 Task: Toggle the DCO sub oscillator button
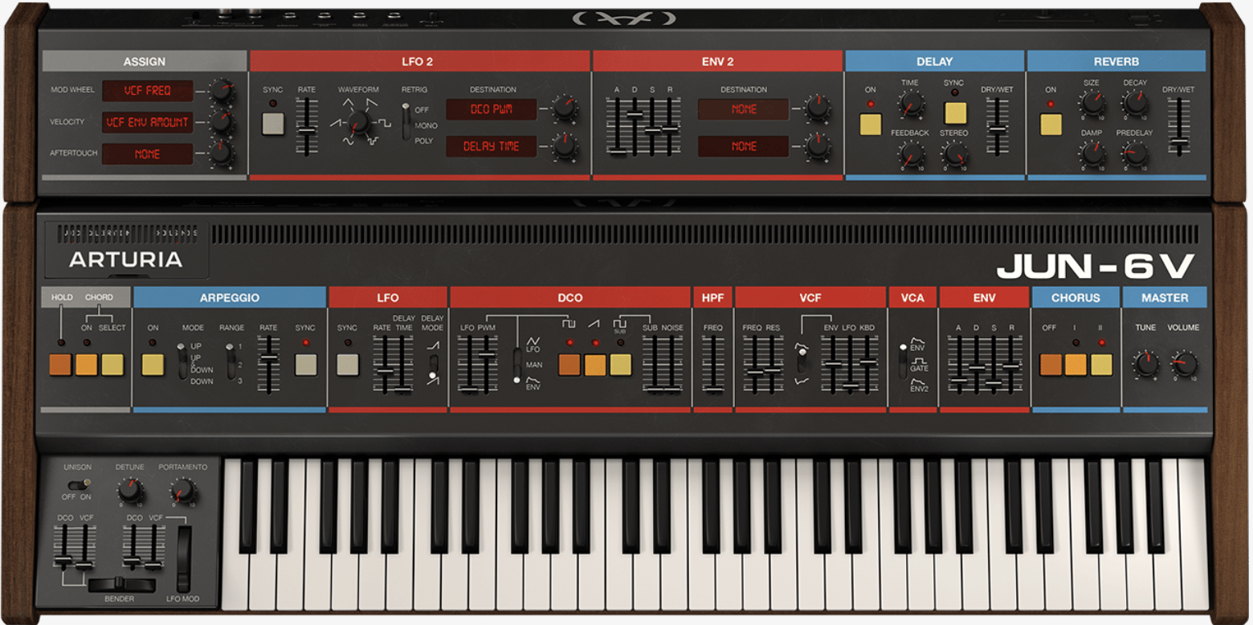tap(620, 365)
